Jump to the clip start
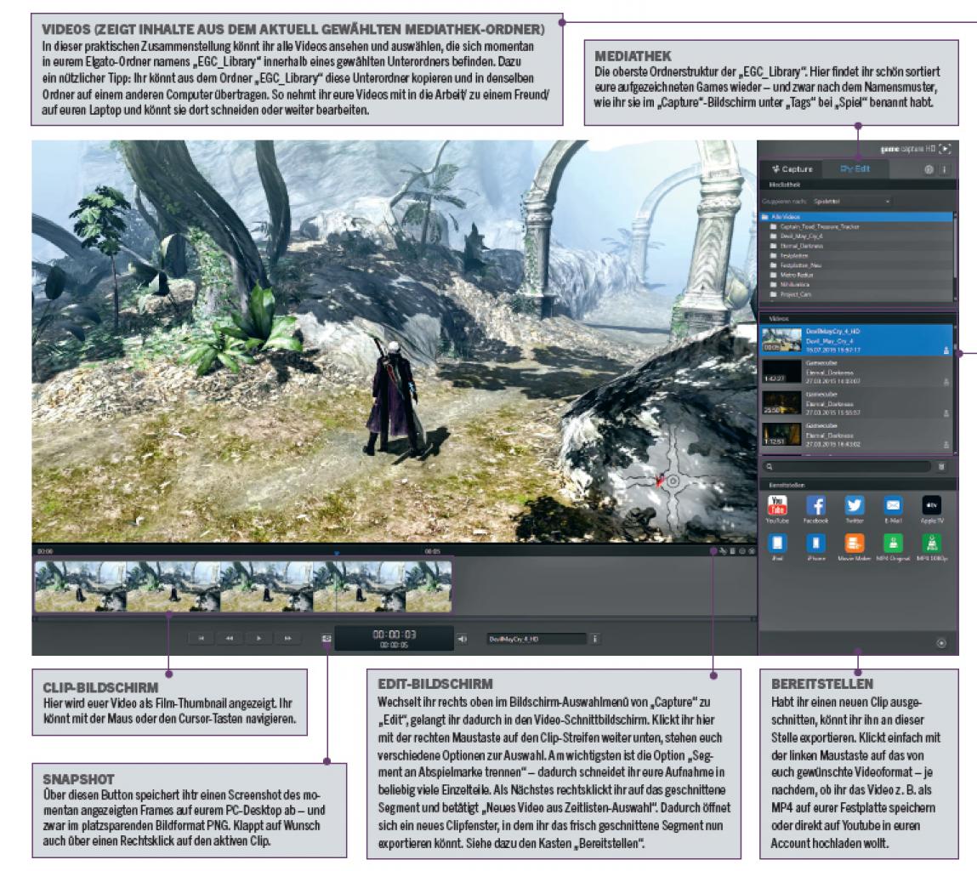The height and width of the screenshot is (871, 977). [202, 639]
